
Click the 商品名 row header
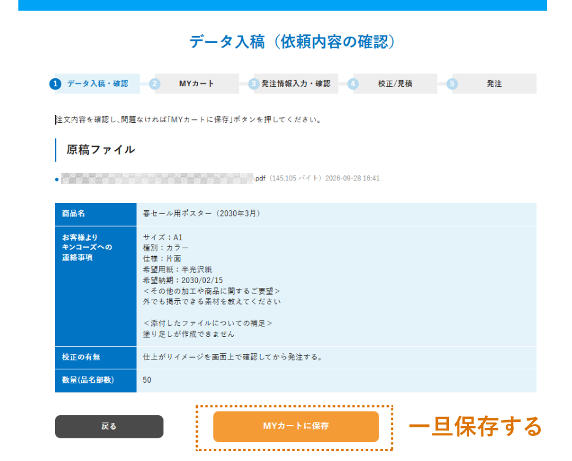click(x=96, y=214)
